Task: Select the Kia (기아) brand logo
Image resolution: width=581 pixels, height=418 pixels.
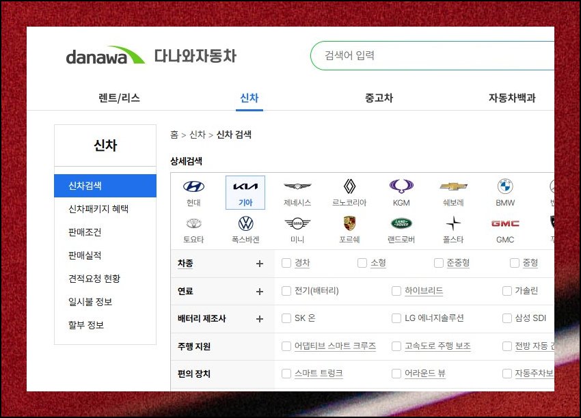Action: pyautogui.click(x=245, y=186)
